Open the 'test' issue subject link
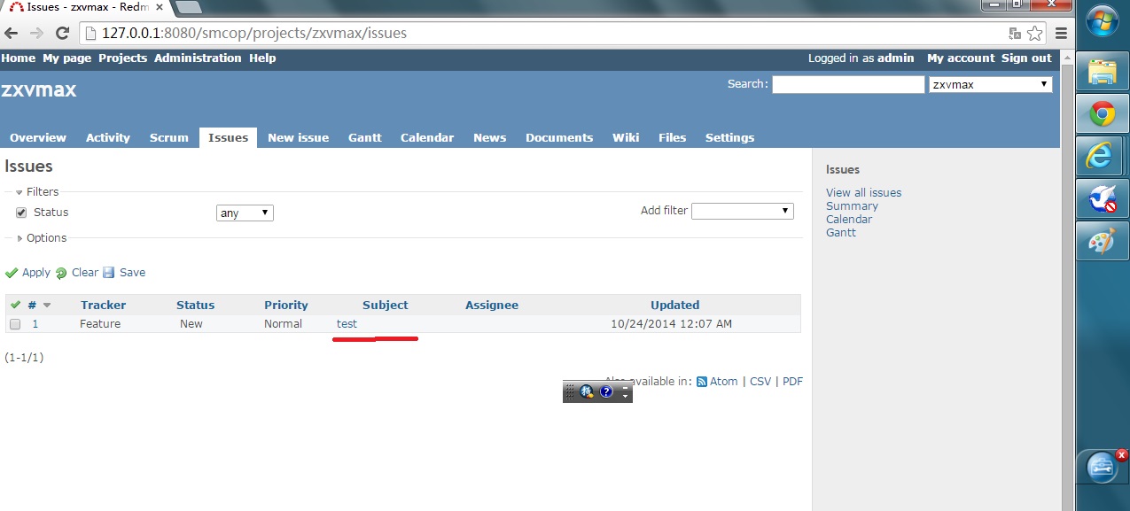Image resolution: width=1130 pixels, height=511 pixels. point(347,324)
